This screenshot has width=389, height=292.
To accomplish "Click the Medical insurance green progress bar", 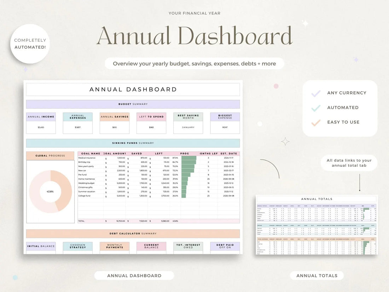I will 188,158.
